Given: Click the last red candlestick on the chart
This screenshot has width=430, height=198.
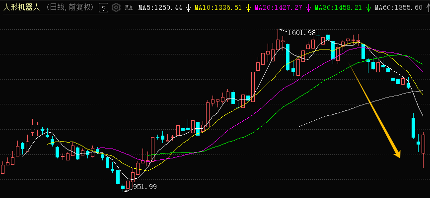Looking at the screenshot, I should click(424, 150).
